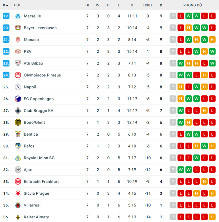Click Slavia Prague's last orange H form badge
Screen dimensions: 219x222
[x=212, y=193]
